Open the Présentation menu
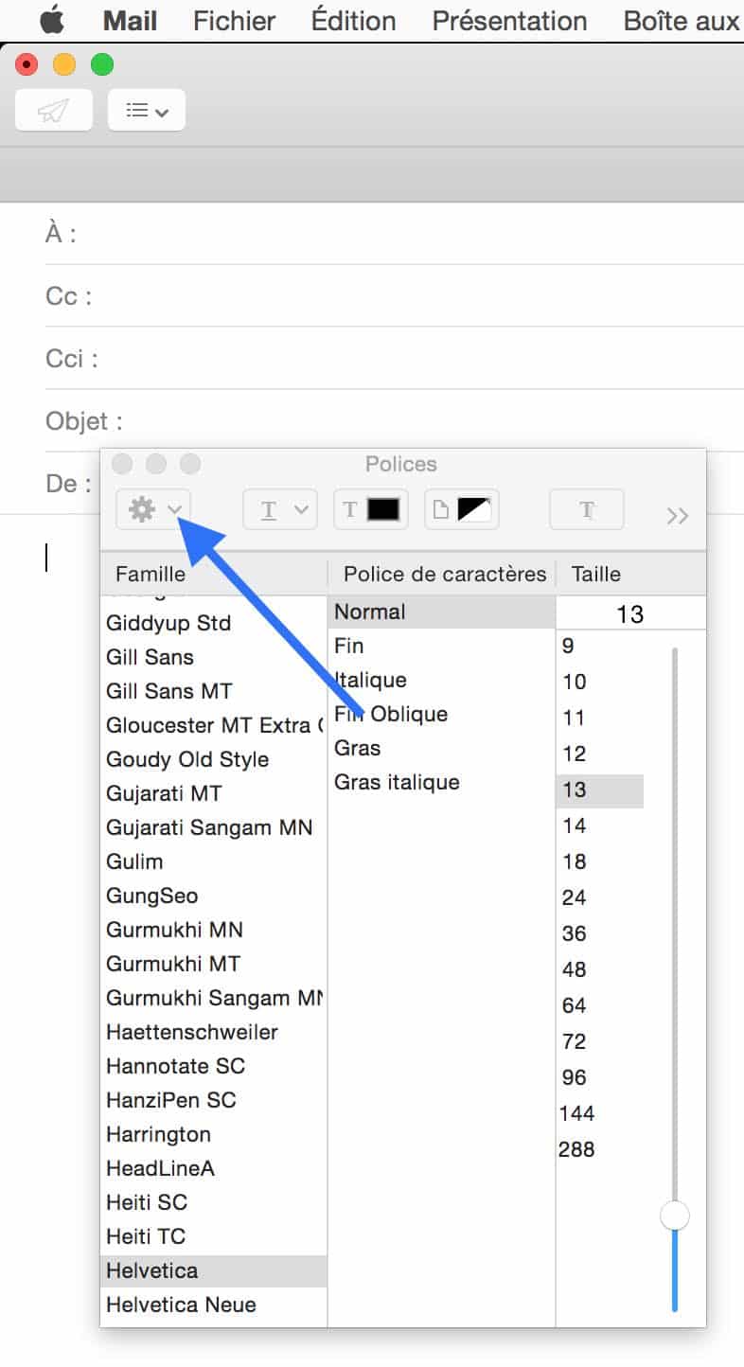 pos(508,21)
